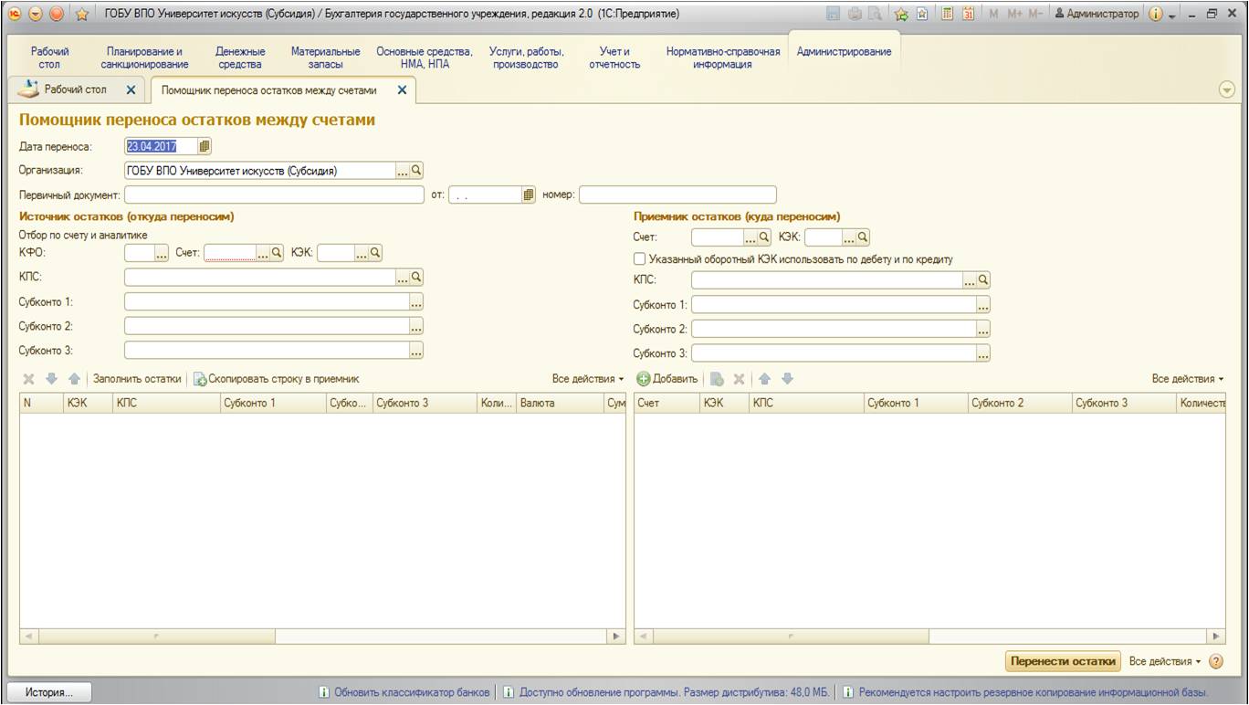Open selection ellipsis for Организация field

coord(403,170)
